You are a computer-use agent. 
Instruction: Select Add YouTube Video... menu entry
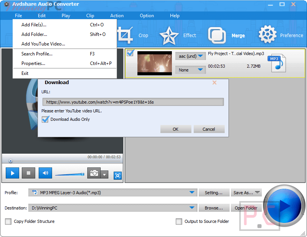[x=65, y=44]
